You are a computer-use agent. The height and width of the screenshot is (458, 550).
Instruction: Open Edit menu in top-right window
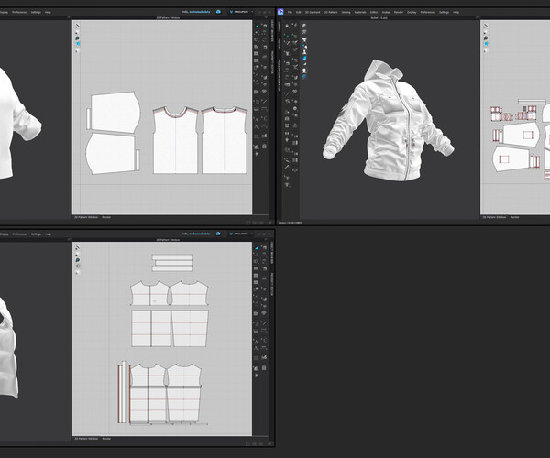point(299,12)
